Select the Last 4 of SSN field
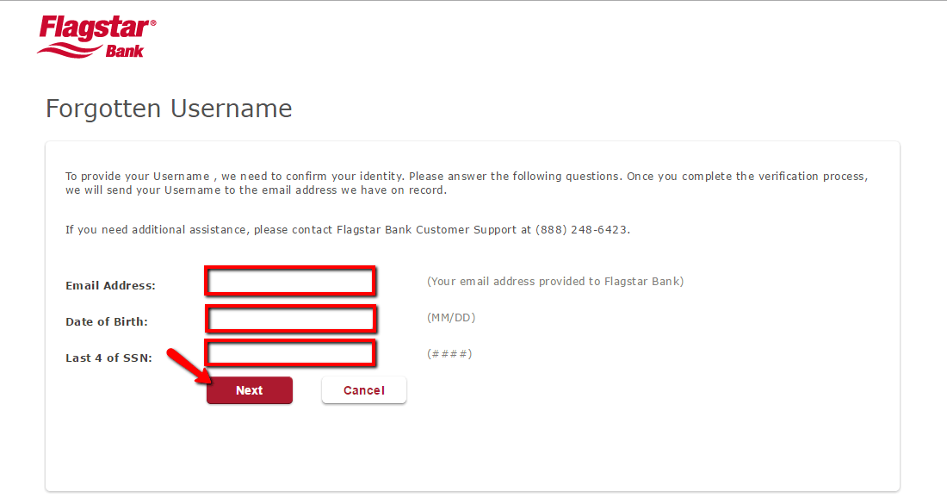Viewport: 947px width, 504px height. [x=290, y=352]
